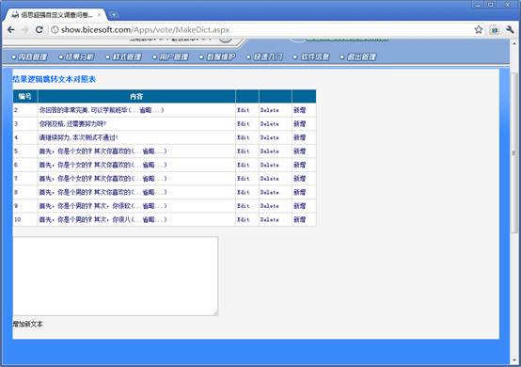Click Edit on row number 5
Screen dimensions: 521x367
point(244,152)
